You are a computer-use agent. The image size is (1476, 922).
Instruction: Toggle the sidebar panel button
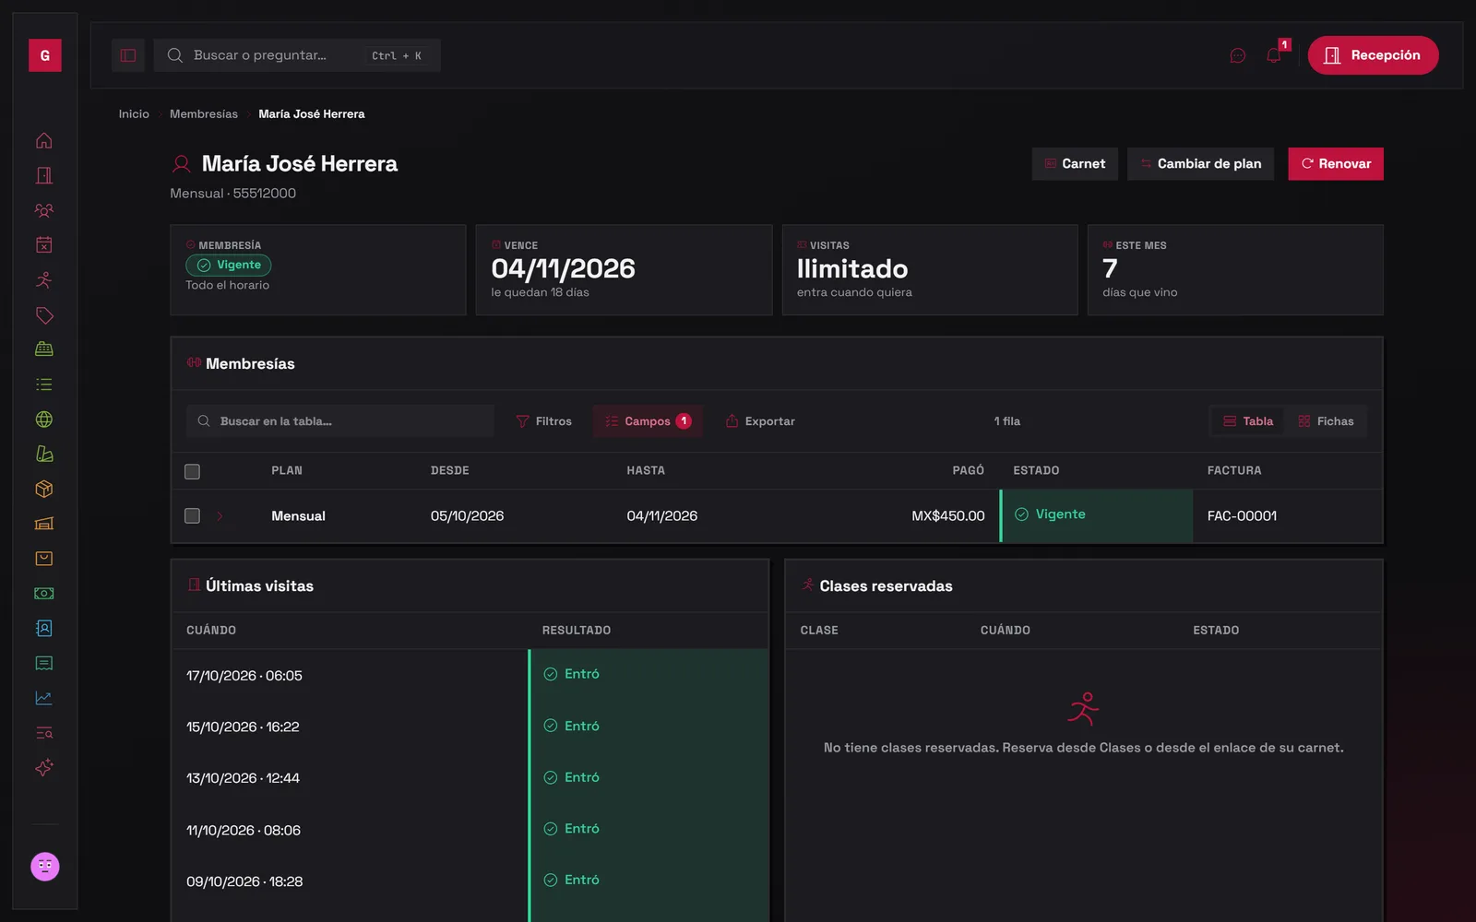(128, 55)
